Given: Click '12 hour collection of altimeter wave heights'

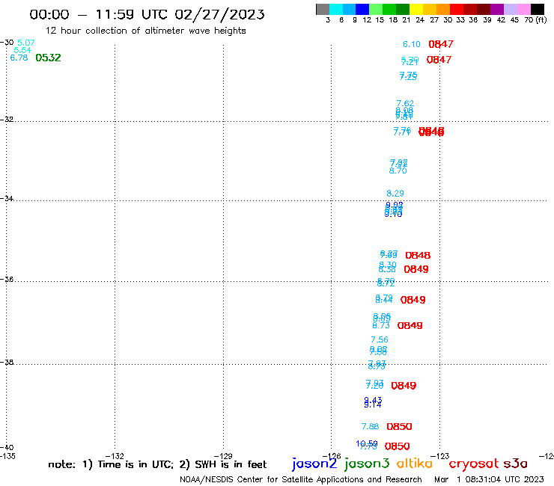Looking at the screenshot, I should pyautogui.click(x=145, y=31).
